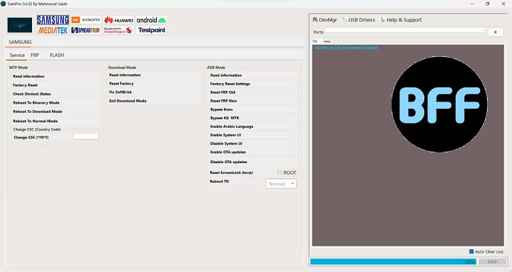The width and height of the screenshot is (512, 272).
Task: Click the blue progress bar
Action: pos(393,262)
